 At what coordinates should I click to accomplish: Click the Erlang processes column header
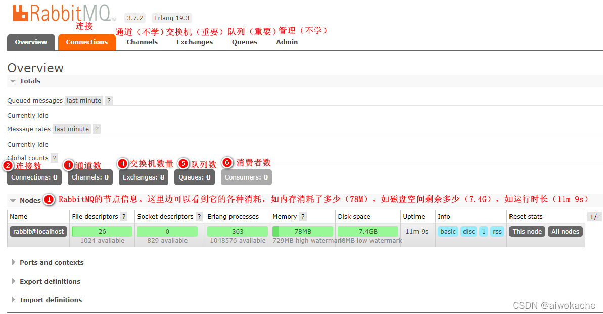233,216
